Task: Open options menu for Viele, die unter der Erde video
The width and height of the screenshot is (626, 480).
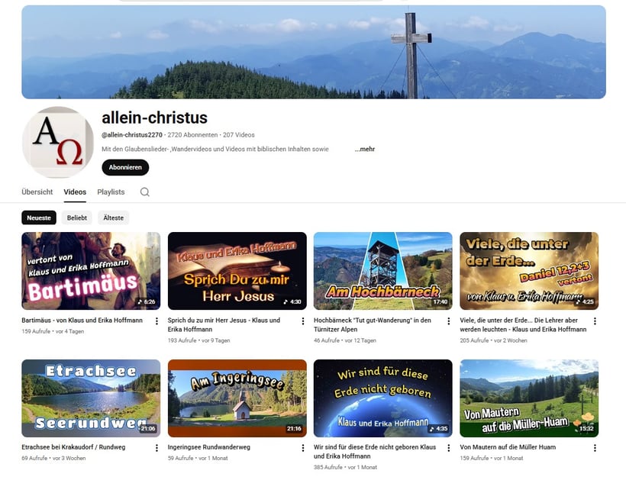Action: tap(595, 321)
